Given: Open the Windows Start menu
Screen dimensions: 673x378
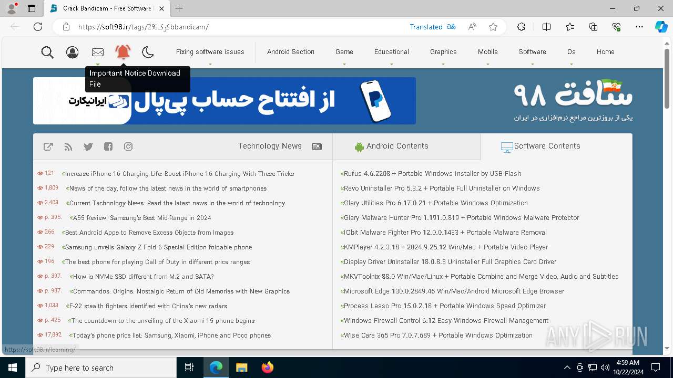Looking at the screenshot, I should [13, 367].
